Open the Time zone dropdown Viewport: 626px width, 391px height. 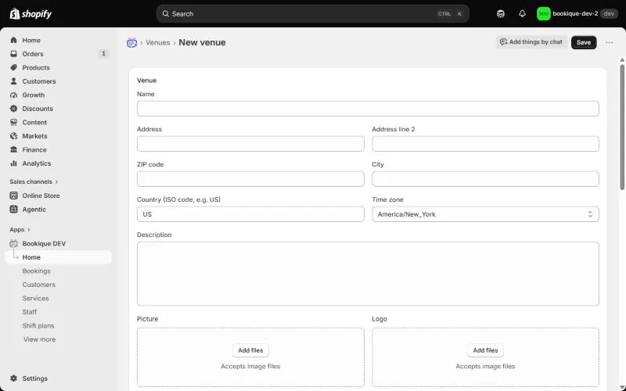pyautogui.click(x=485, y=214)
